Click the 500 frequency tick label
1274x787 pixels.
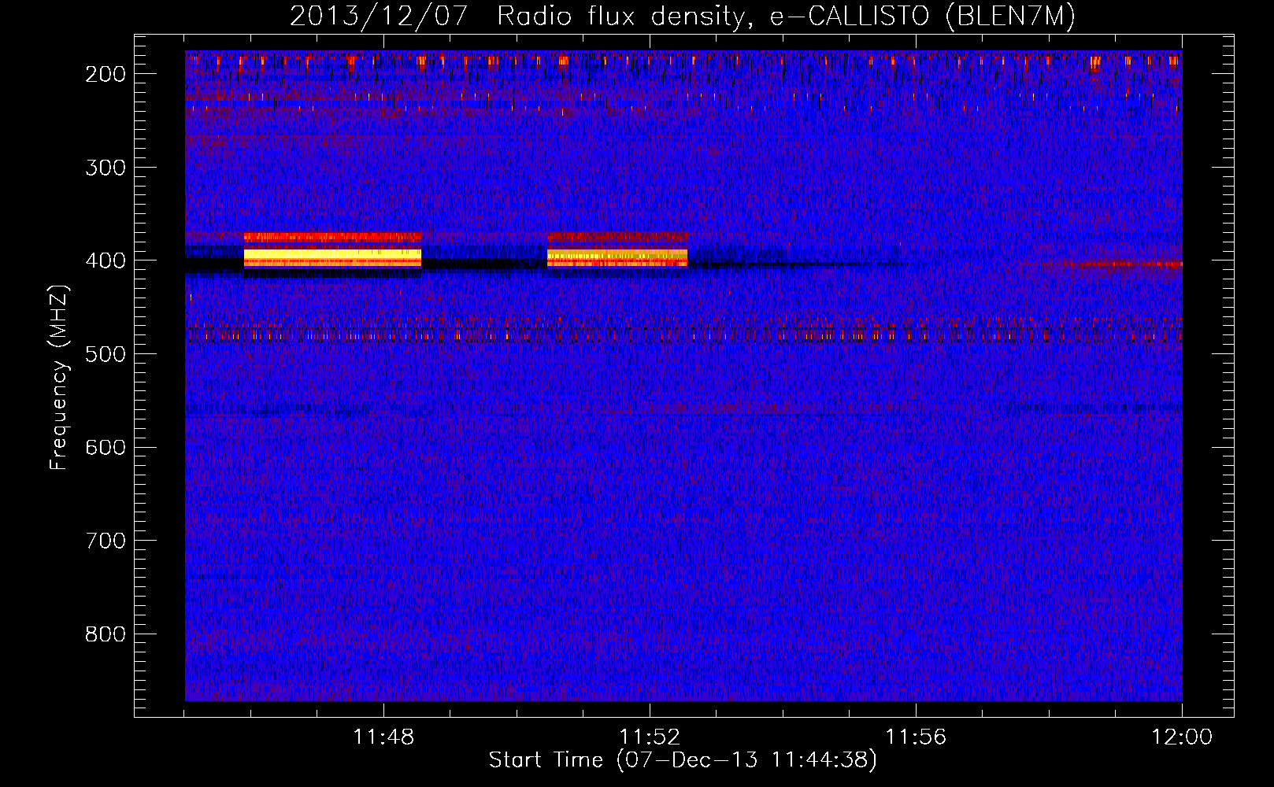click(x=105, y=354)
